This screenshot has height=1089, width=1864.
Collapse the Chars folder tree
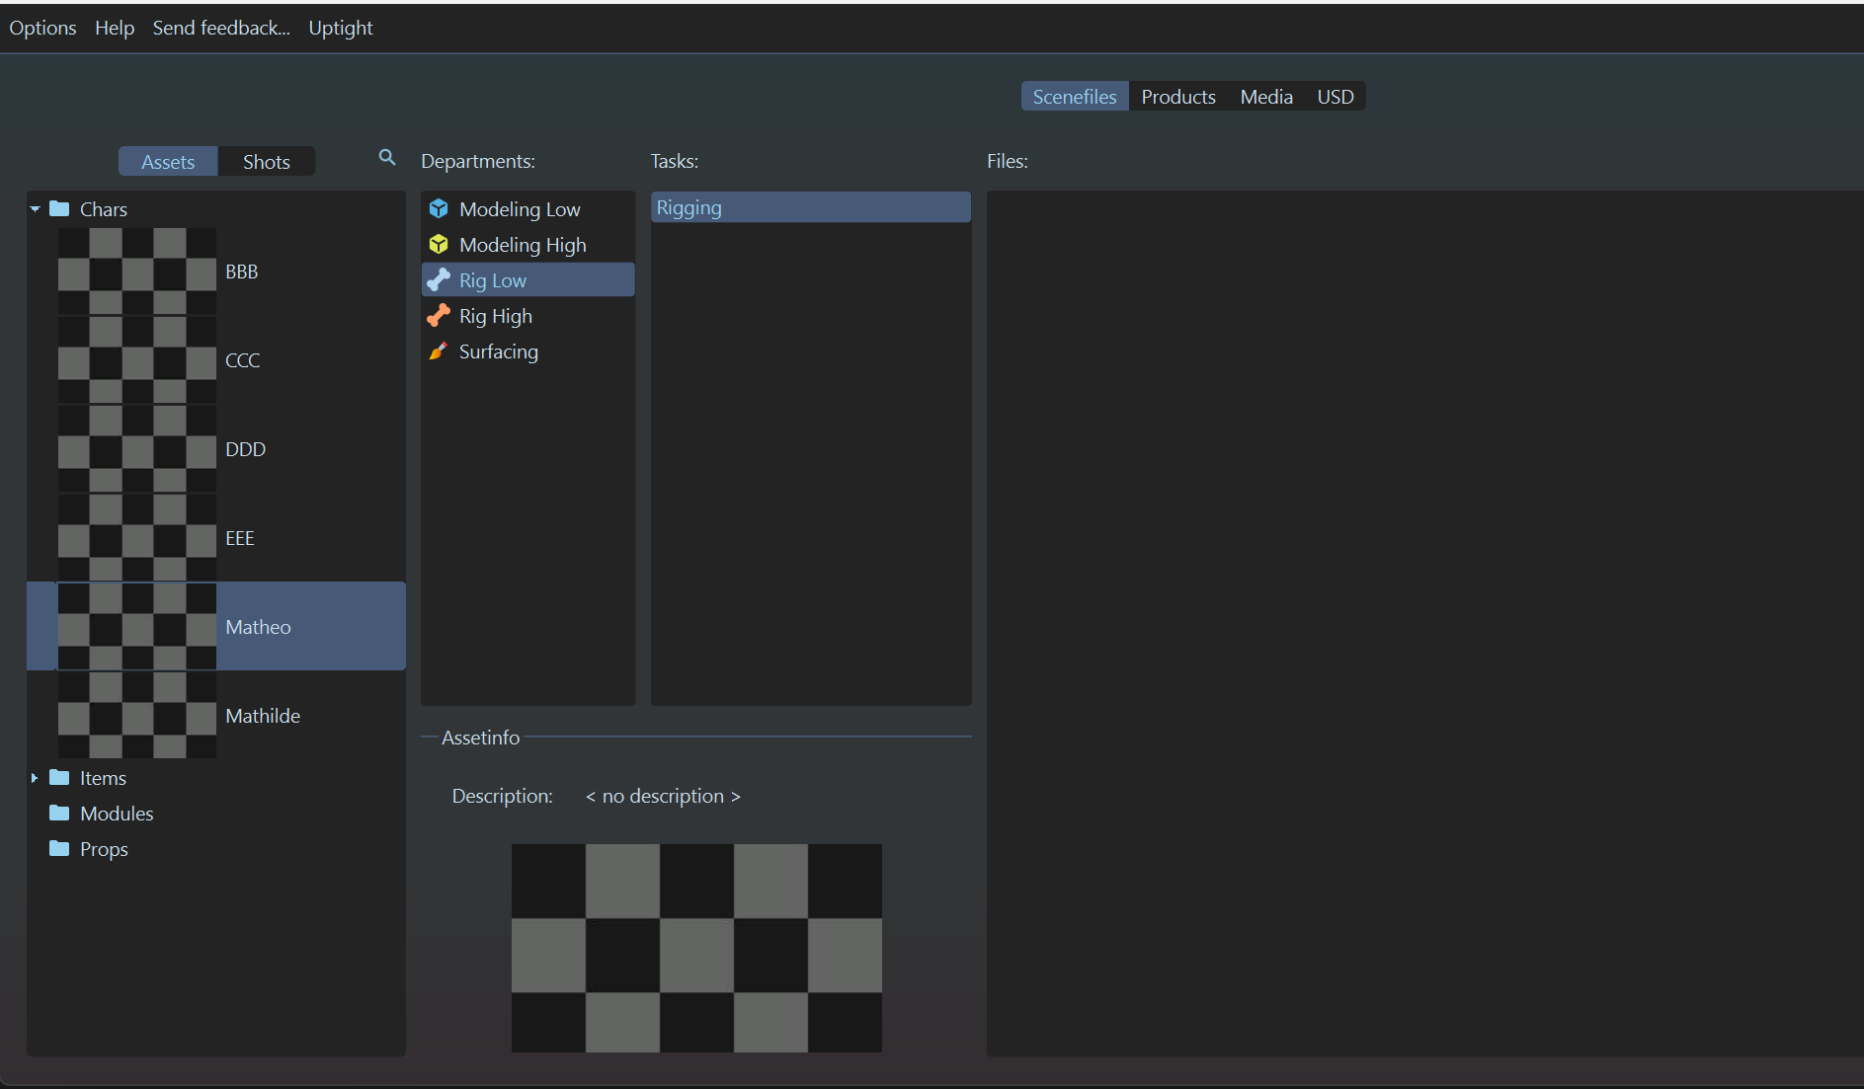(x=36, y=209)
